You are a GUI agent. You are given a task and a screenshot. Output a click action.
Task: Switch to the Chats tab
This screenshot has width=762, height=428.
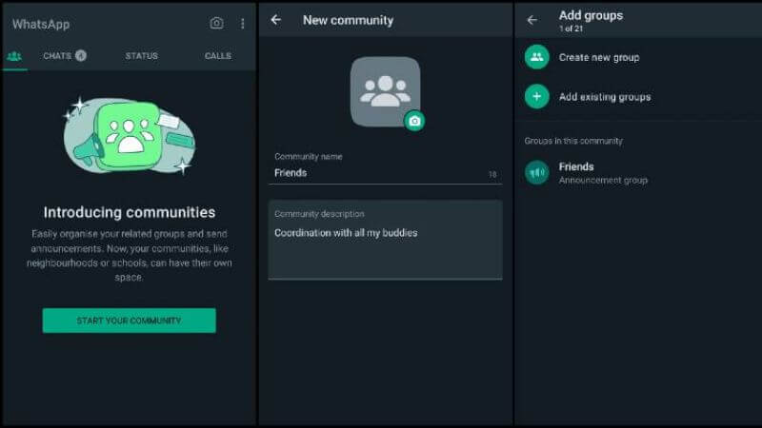coord(64,56)
